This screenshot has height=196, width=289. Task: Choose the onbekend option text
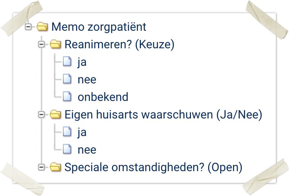(103, 97)
